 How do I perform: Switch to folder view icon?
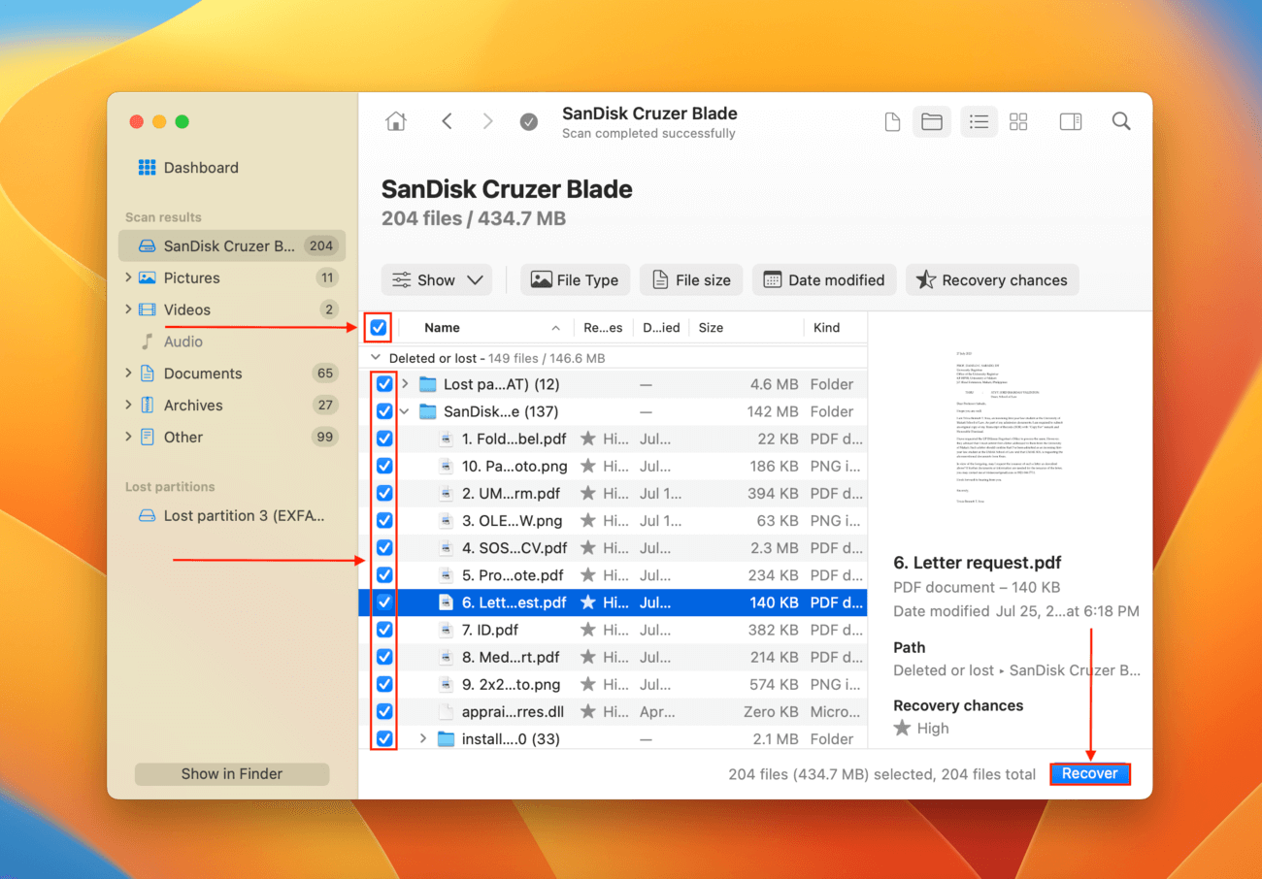pyautogui.click(x=932, y=121)
